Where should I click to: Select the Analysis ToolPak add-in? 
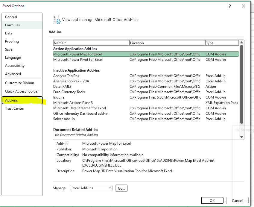tap(146, 76)
